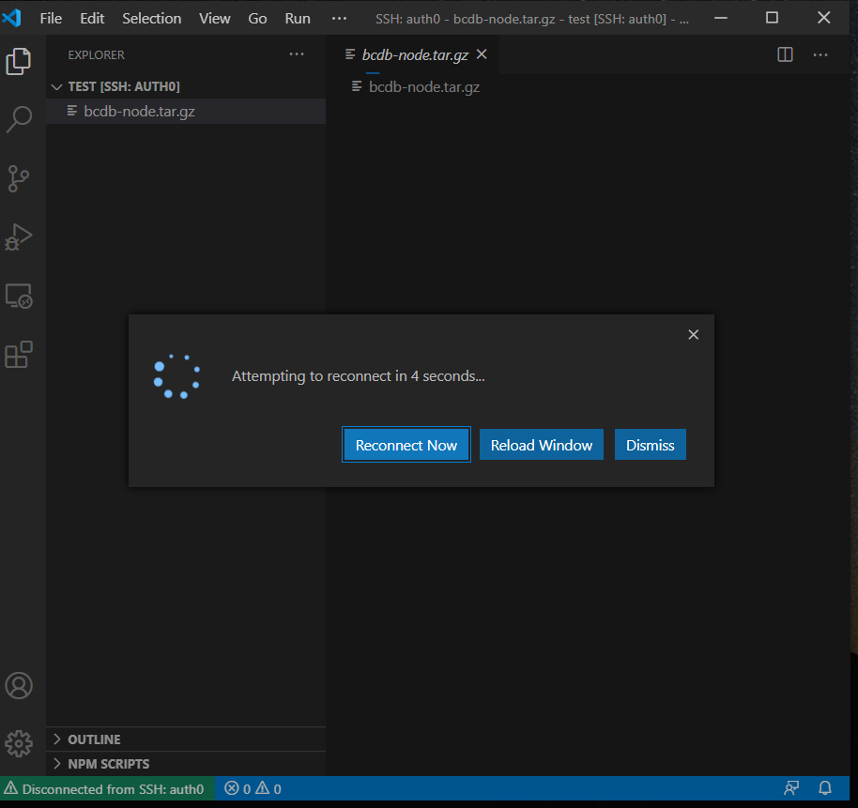Open the Go menu
This screenshot has height=808, width=858.
click(257, 18)
